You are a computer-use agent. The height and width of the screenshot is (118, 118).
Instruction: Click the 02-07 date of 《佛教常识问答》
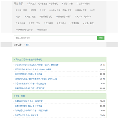point(102,101)
